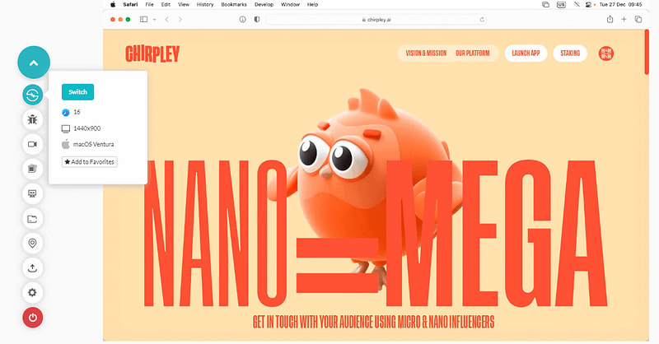This screenshot has width=659, height=344.
Task: Click the chirpley.ai address bar
Action: coord(376,19)
